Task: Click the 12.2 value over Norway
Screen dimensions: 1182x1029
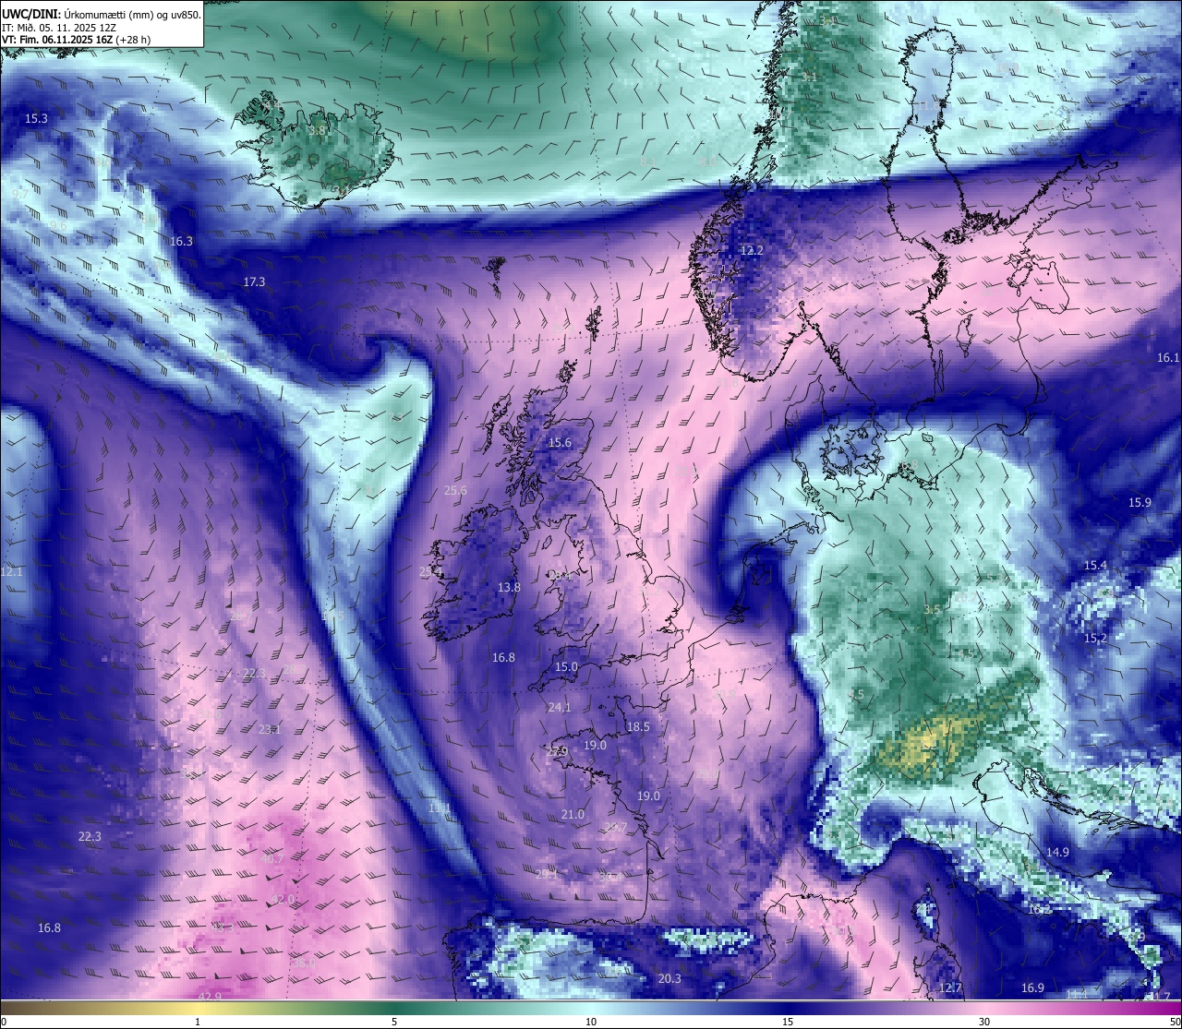Action: click(x=752, y=251)
